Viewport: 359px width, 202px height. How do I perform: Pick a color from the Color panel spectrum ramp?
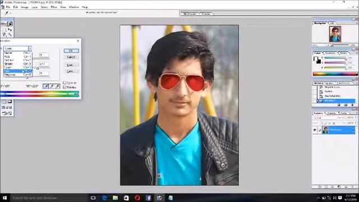[335, 74]
